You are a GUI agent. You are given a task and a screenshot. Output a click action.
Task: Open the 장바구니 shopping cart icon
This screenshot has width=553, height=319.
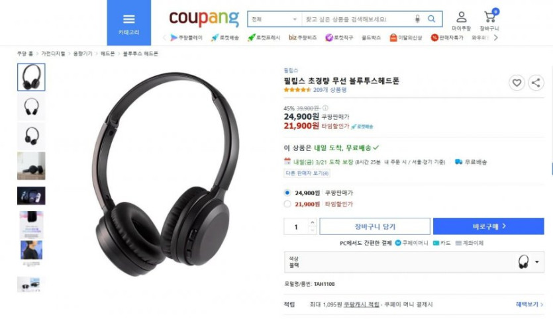point(489,20)
